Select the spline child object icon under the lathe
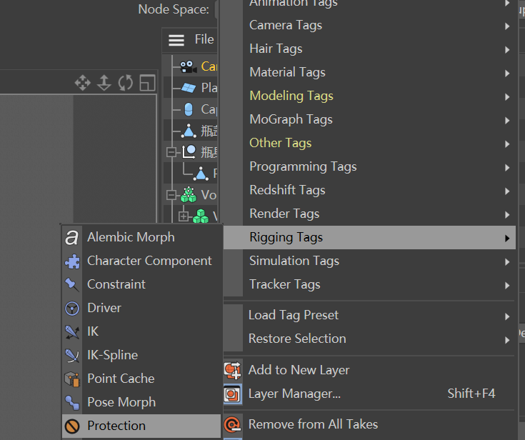The height and width of the screenshot is (440, 525). click(x=201, y=174)
